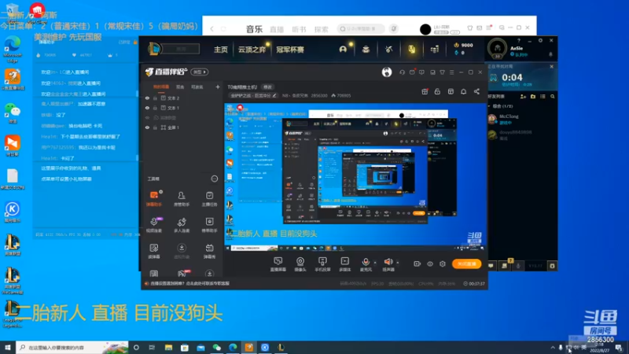Click the share icon in stream header
This screenshot has width=629, height=354.
(x=476, y=91)
